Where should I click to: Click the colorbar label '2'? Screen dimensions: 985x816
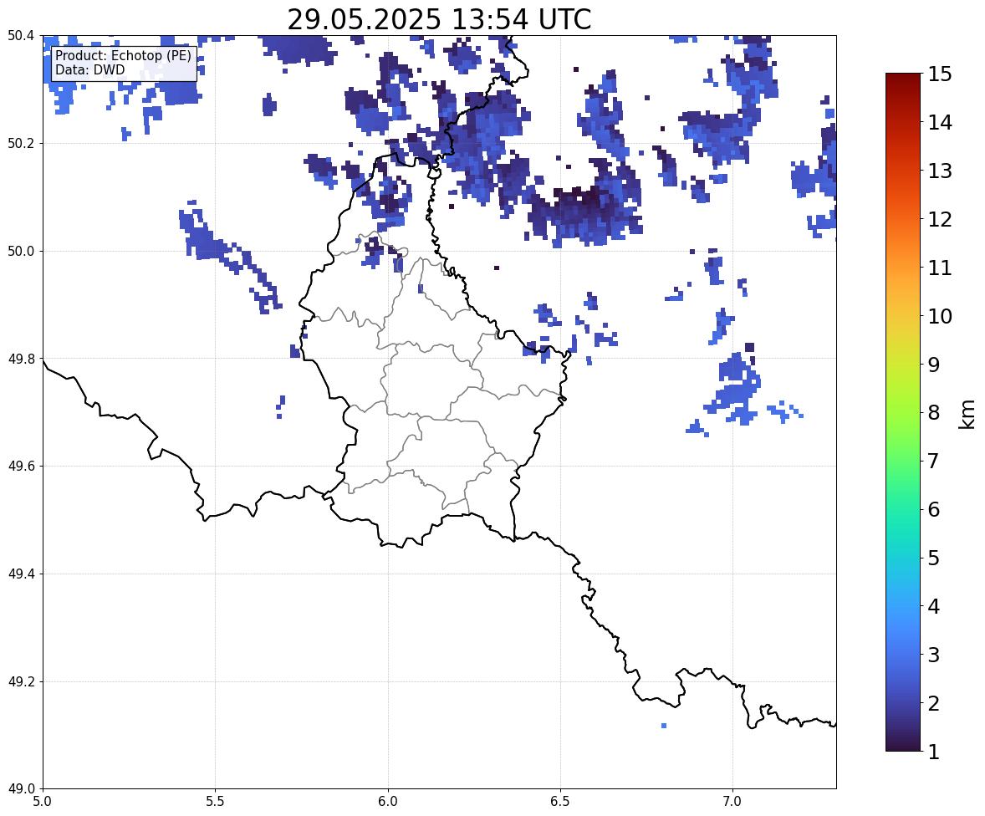[934, 703]
